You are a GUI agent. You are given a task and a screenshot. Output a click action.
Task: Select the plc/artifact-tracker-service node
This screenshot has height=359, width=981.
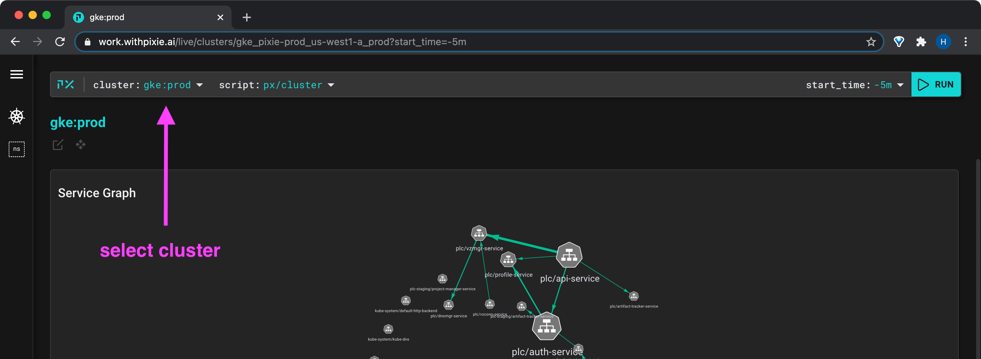(633, 296)
